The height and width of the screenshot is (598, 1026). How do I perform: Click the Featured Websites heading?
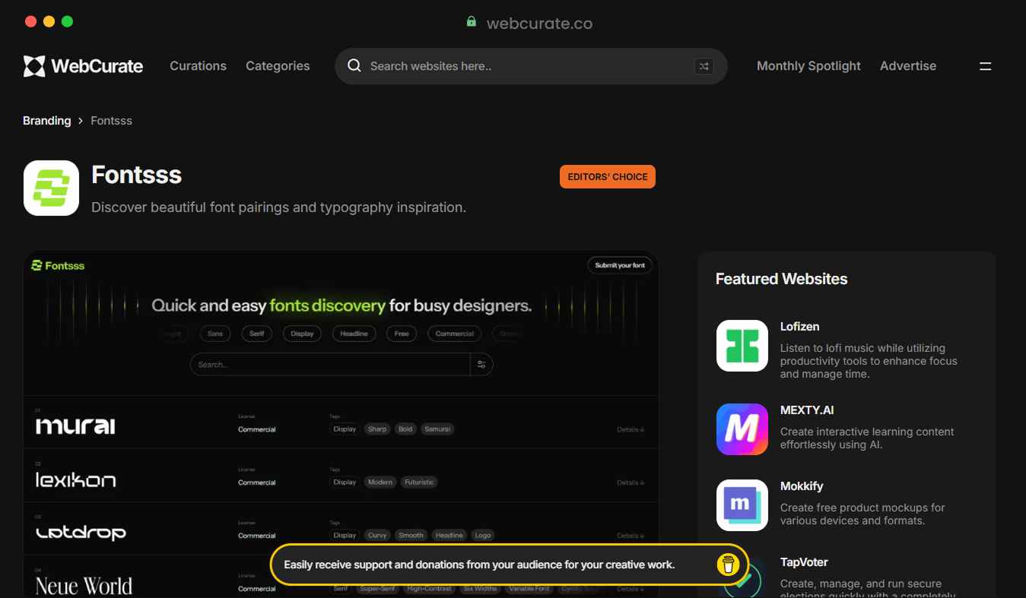[x=781, y=279]
